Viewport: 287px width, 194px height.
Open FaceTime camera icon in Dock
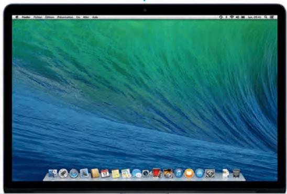coord(147,173)
